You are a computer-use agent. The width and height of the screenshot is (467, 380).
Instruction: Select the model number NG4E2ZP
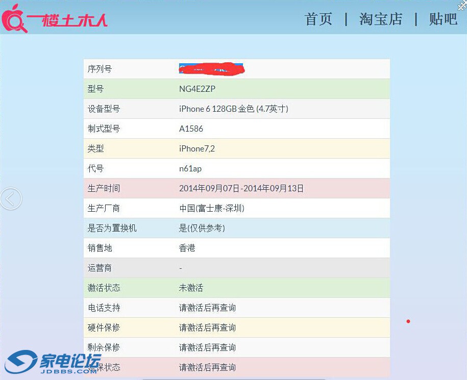coord(197,89)
